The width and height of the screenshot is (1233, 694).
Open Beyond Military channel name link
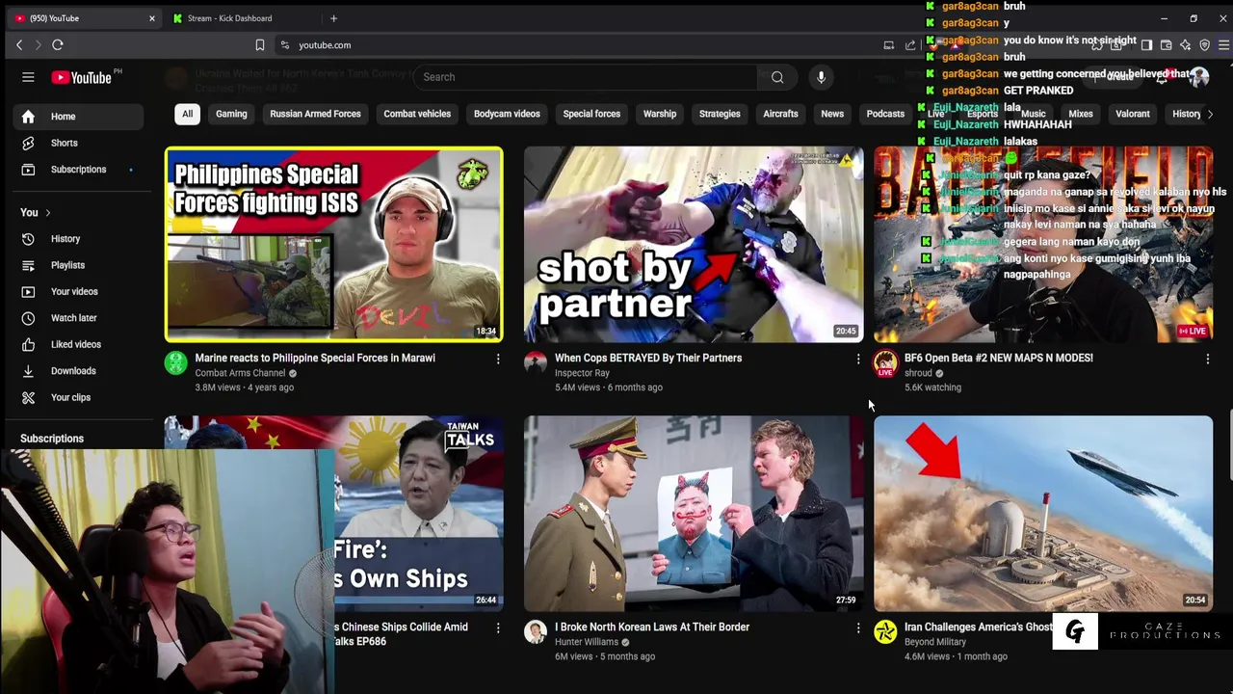point(935,642)
